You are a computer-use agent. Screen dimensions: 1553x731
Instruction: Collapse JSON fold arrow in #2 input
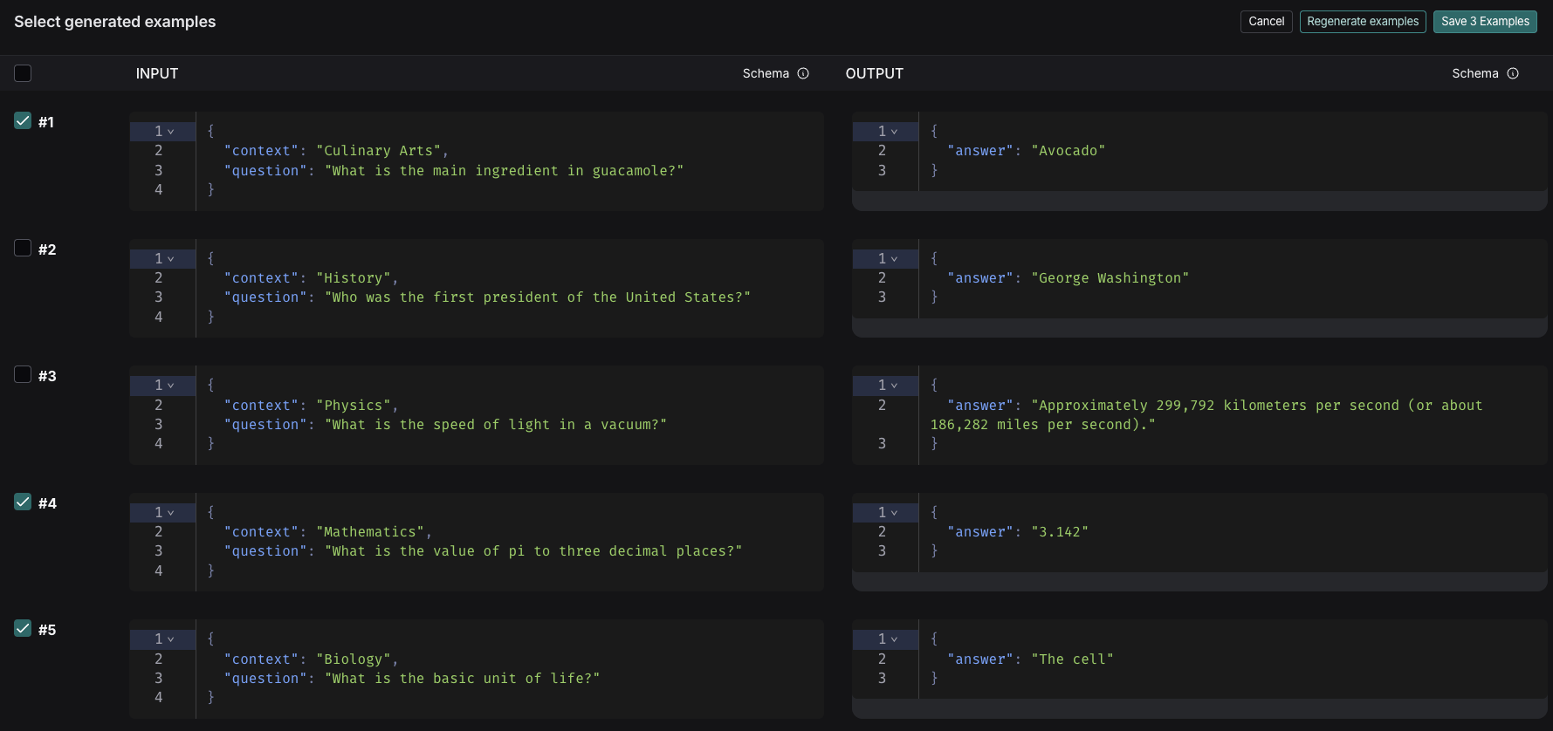(171, 259)
